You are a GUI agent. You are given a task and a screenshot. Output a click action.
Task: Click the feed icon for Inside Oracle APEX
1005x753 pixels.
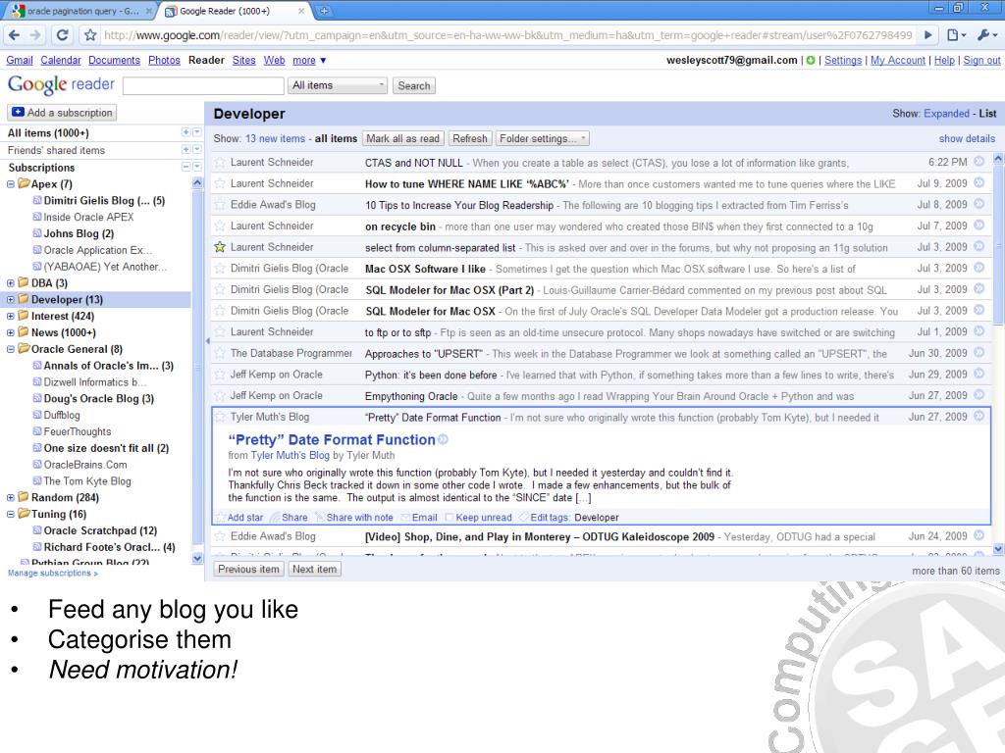coord(37,217)
